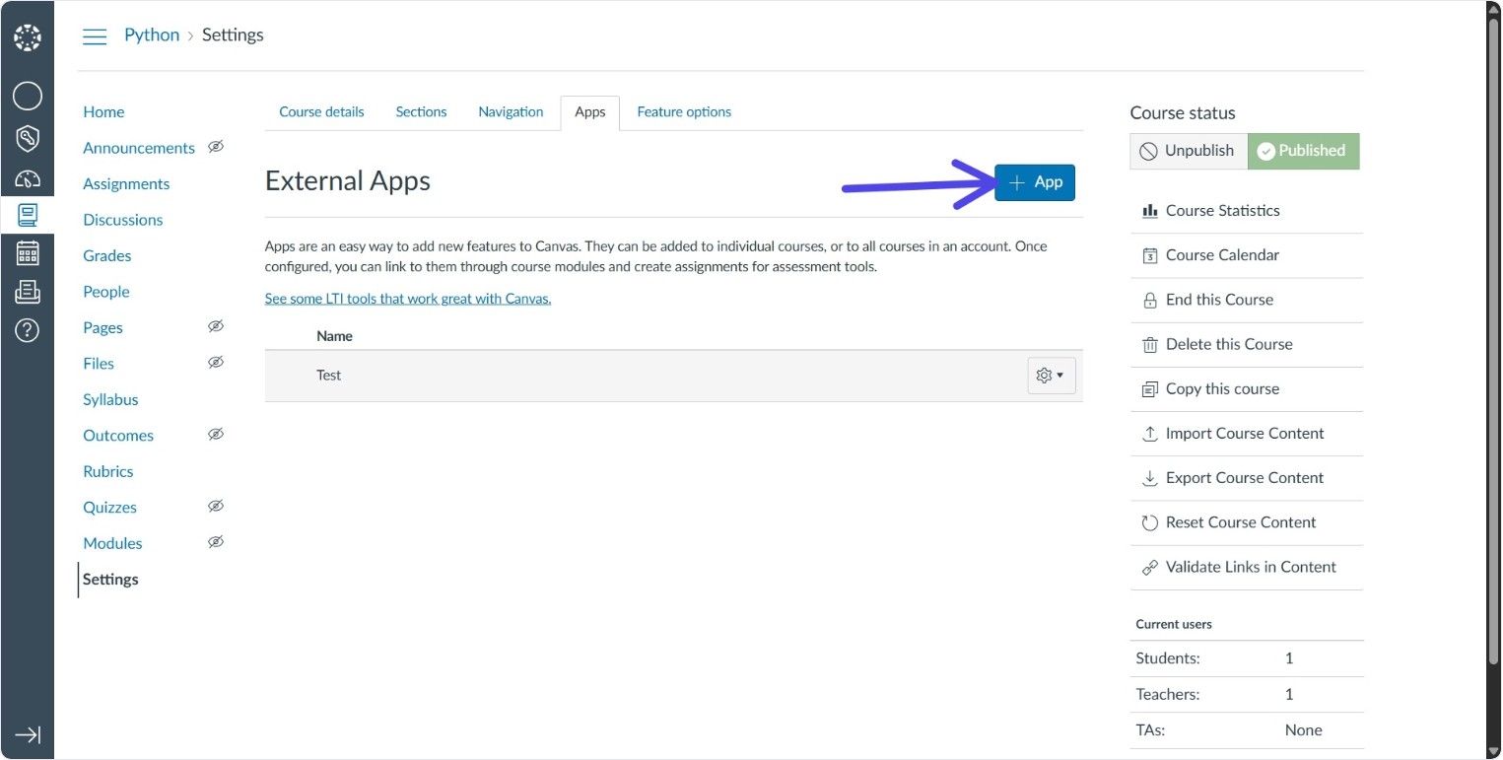Click the refresh icon beside Reset Course Content
1503x760 pixels.
tap(1149, 523)
